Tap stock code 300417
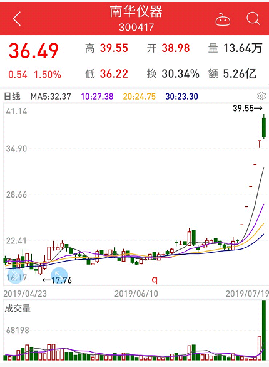 pos(136,28)
